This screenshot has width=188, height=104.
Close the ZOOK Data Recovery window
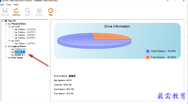(x=184, y=1)
